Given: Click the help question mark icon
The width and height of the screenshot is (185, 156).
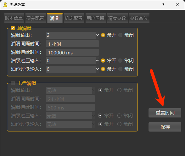Looking at the screenshot, I should tap(163, 5).
